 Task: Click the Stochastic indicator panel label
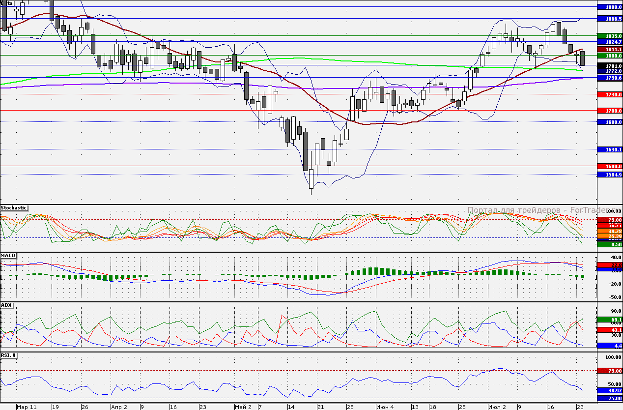[x=14, y=208]
